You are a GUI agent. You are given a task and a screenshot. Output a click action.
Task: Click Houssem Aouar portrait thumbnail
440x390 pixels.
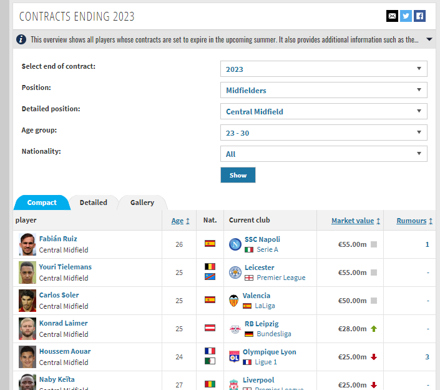pyautogui.click(x=27, y=357)
